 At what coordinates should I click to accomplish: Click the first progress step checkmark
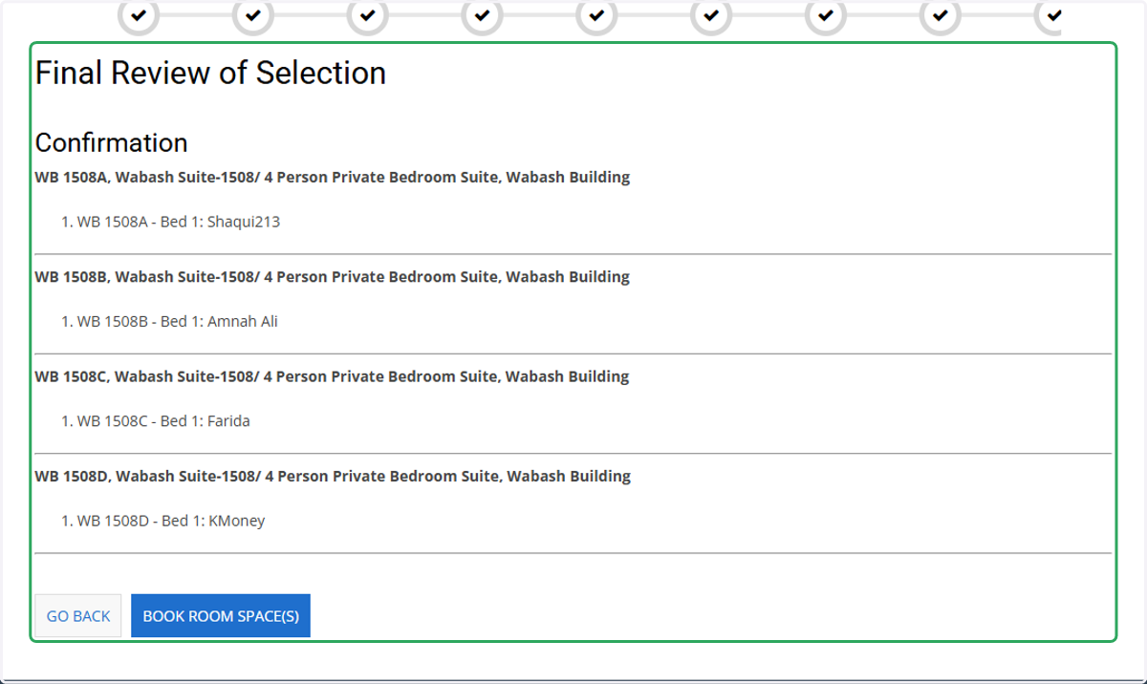[139, 15]
